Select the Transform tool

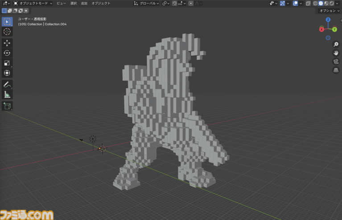(x=7, y=73)
